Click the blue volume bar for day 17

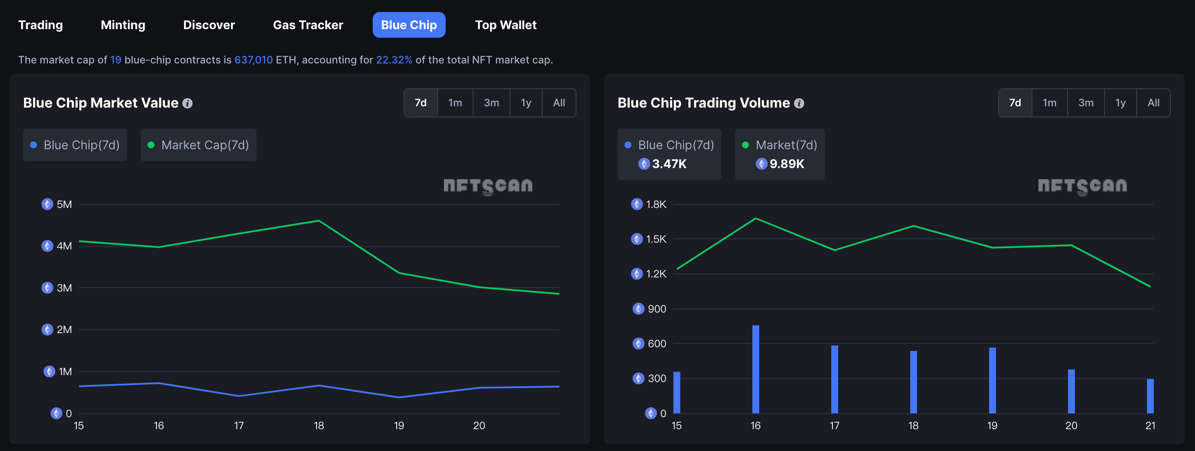pyautogui.click(x=835, y=379)
